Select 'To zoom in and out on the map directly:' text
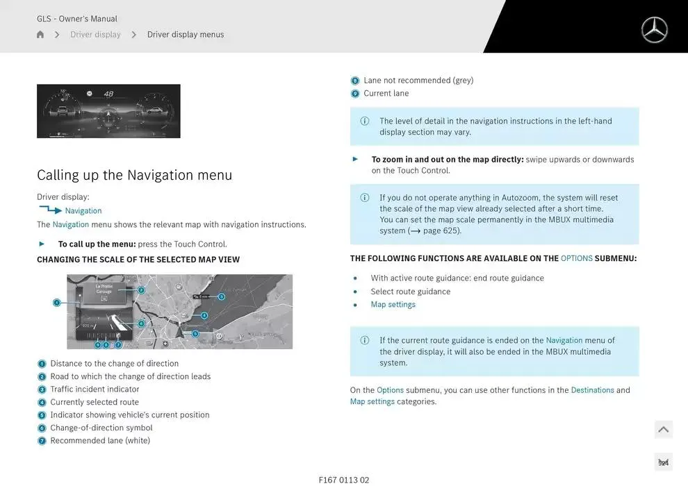 pos(448,160)
